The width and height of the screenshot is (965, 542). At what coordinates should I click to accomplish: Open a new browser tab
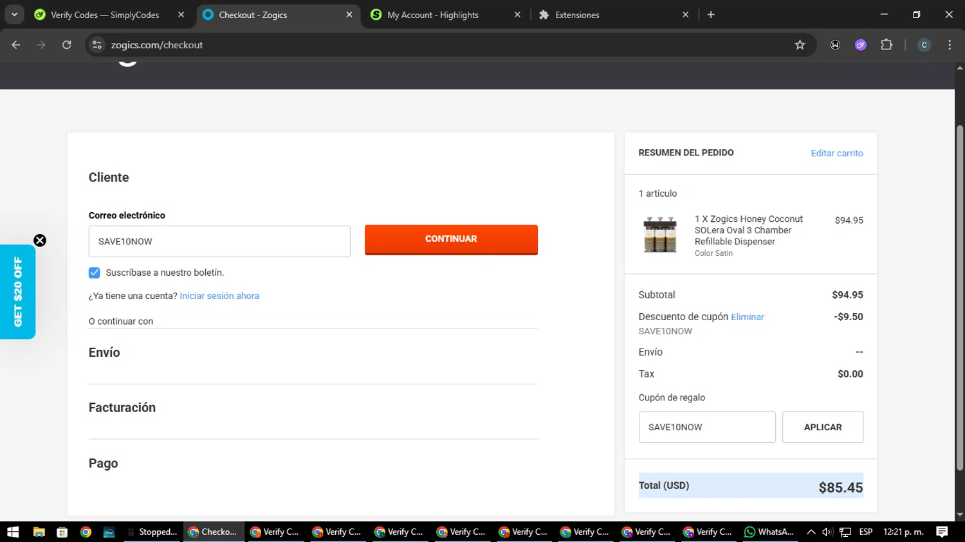[711, 15]
